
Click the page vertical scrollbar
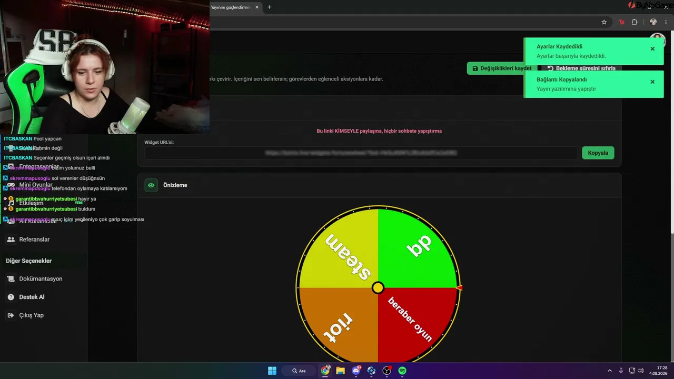point(671,132)
